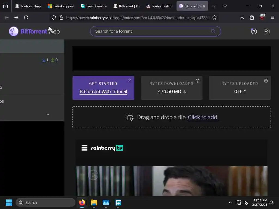
Task: Click the ad blocker extension badge 629
Action: tap(262, 17)
